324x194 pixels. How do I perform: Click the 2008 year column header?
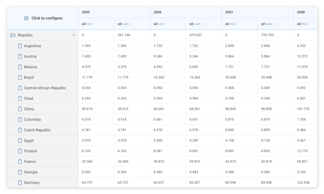pos(305,12)
